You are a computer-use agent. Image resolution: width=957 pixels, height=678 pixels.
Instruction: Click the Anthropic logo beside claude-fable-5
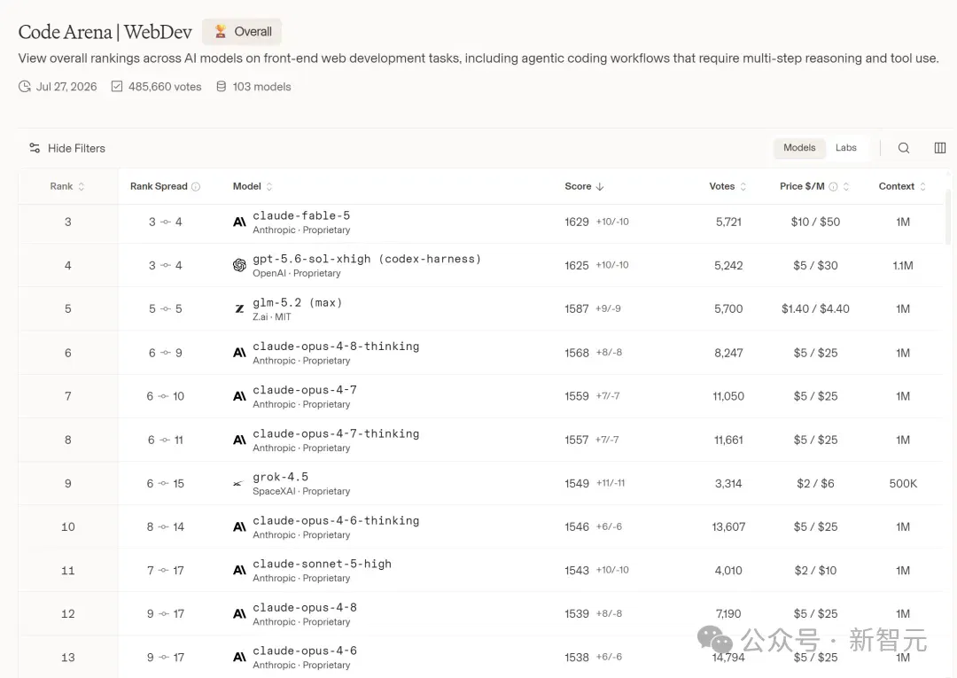click(239, 222)
